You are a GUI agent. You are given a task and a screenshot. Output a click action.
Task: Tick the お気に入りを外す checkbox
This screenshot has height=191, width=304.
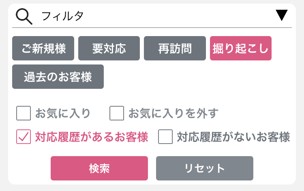pyautogui.click(x=117, y=113)
